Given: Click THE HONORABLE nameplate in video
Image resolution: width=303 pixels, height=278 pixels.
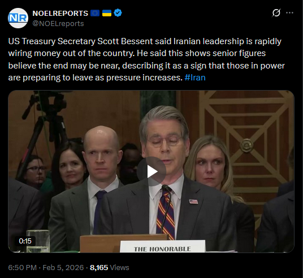Looking at the screenshot, I should [x=162, y=246].
